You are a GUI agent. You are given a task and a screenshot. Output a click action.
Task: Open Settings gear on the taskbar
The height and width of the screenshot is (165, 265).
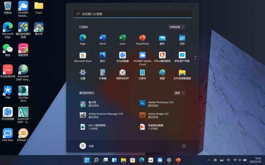point(169,160)
